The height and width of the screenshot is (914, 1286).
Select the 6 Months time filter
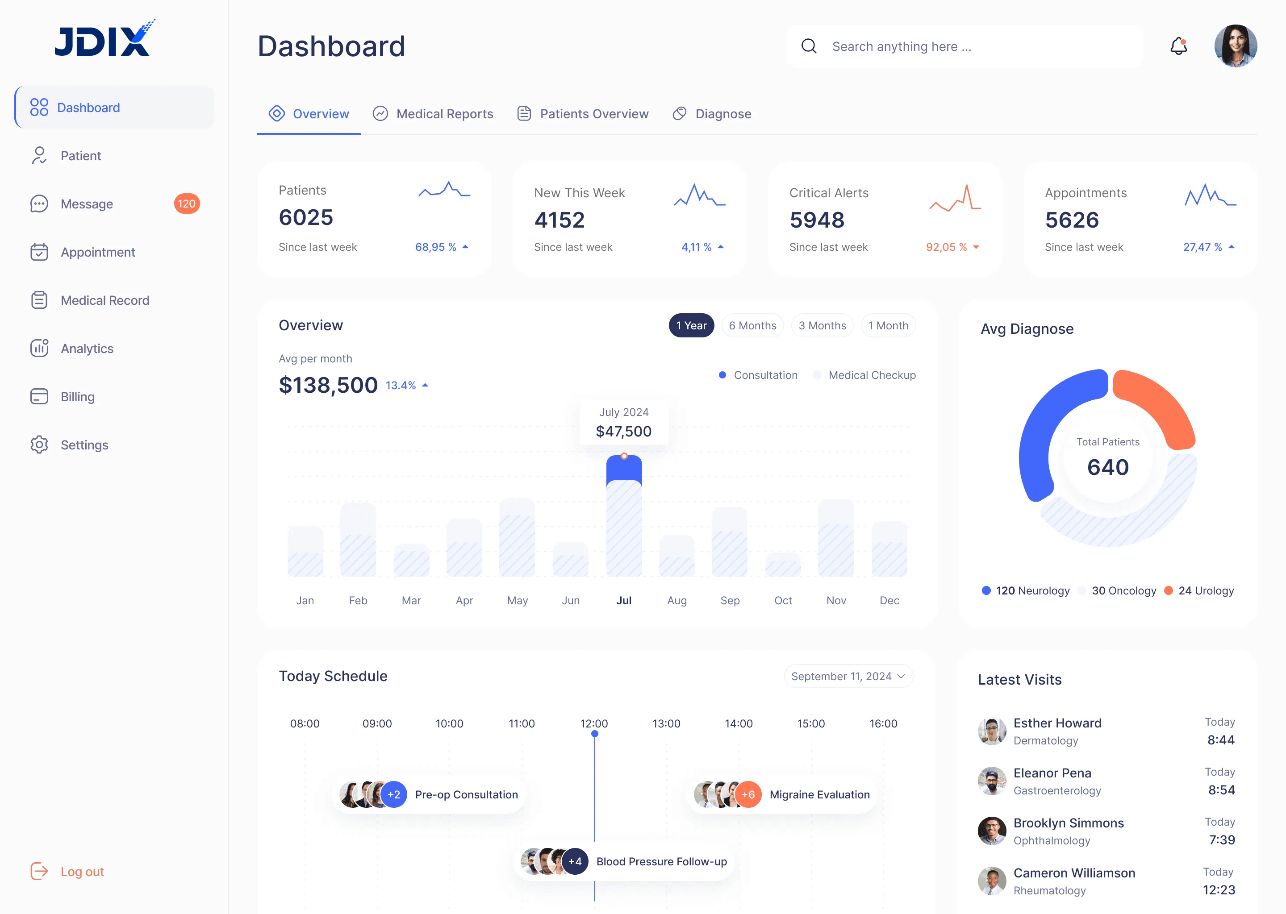coord(752,325)
